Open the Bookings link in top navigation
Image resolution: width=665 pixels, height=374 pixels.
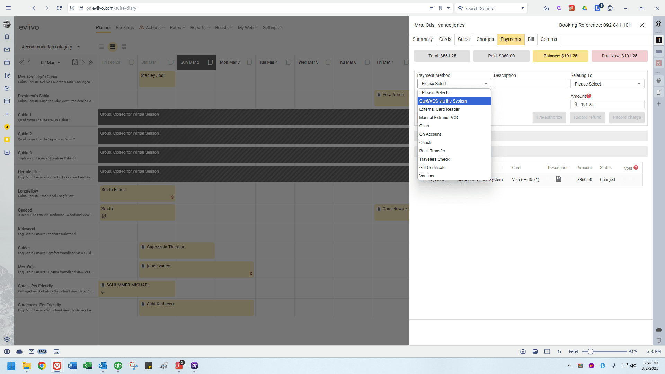tap(125, 28)
